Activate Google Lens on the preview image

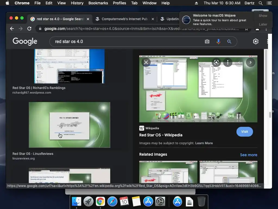(x=216, y=62)
